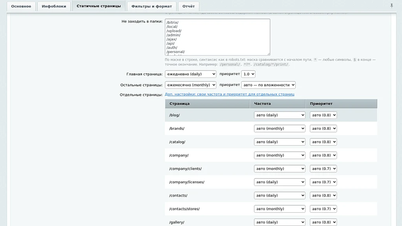Go to the Фильтры и формат tab
402x226 pixels.
point(152,6)
